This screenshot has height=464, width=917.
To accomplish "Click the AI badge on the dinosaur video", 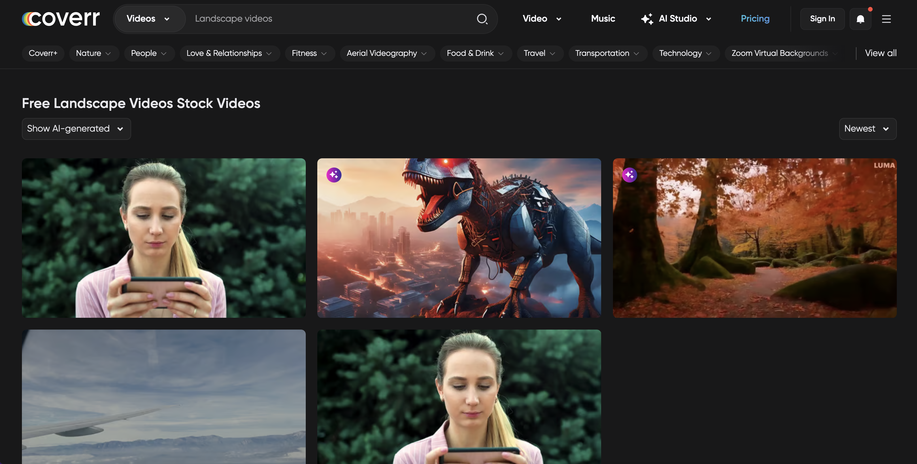I will point(333,175).
